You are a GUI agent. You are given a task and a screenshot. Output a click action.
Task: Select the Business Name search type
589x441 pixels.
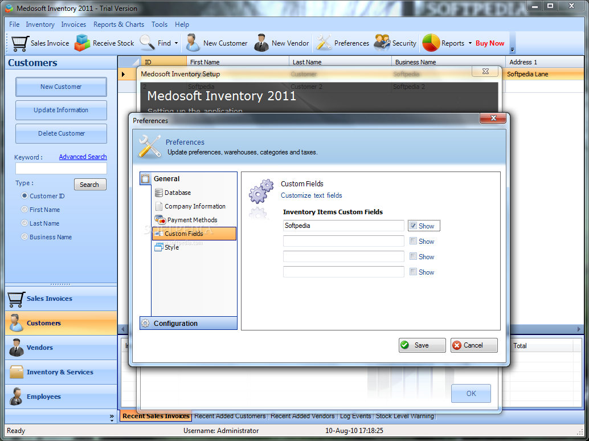coord(24,236)
